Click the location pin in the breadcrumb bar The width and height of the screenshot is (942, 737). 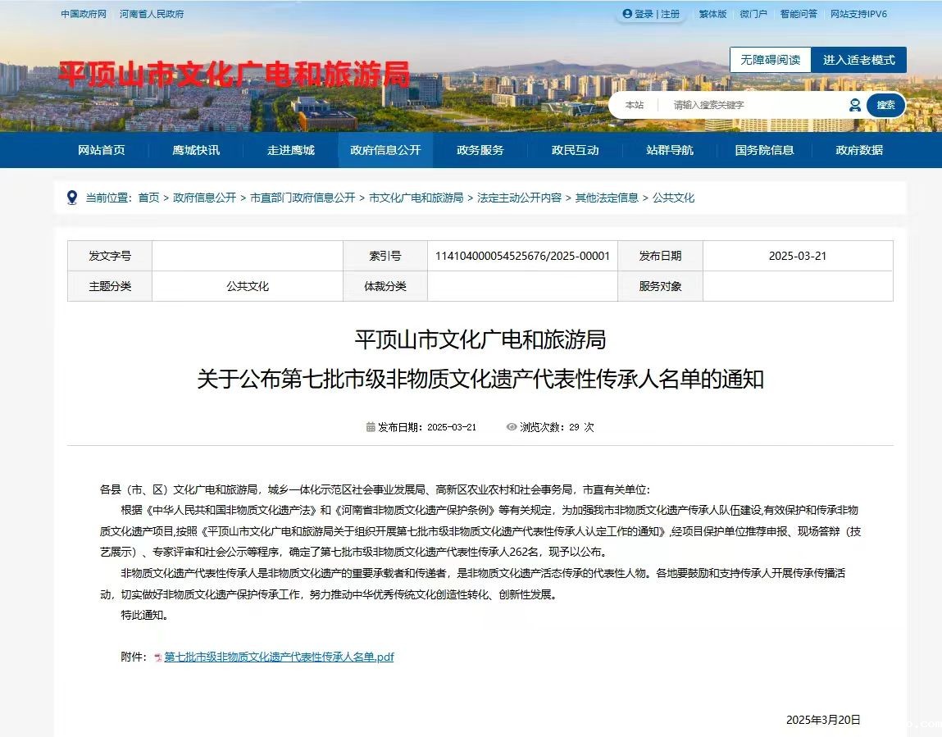[72, 197]
